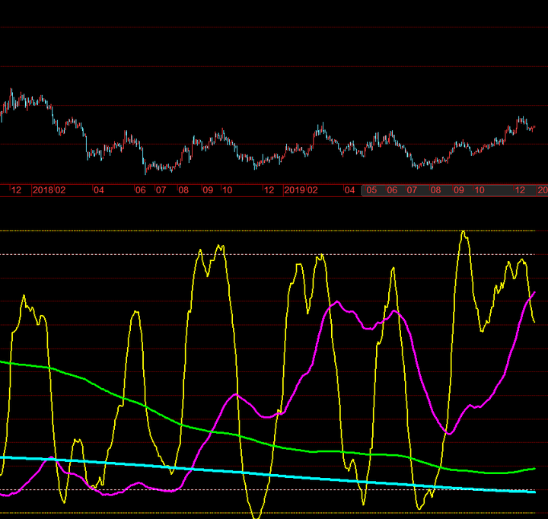
Task: Click month 08 in highlighted 2019 range
Action: pyautogui.click(x=435, y=190)
